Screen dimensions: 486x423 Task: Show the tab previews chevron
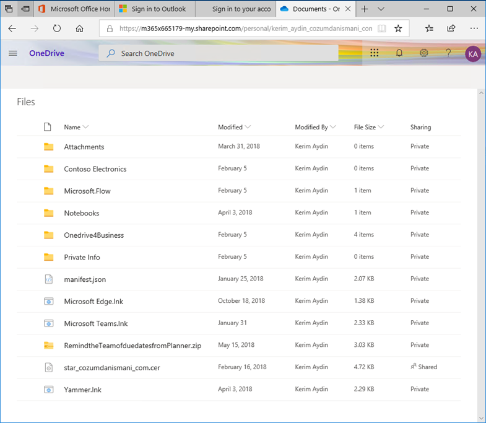pyautogui.click(x=381, y=9)
